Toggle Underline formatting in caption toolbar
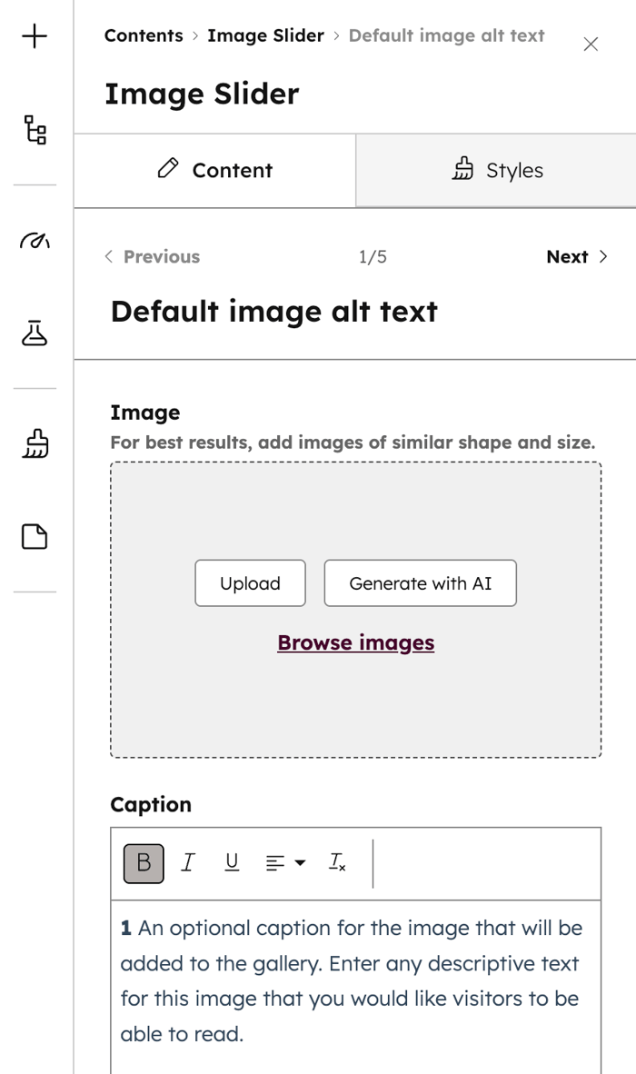This screenshot has height=1074, width=636. pyautogui.click(x=232, y=862)
